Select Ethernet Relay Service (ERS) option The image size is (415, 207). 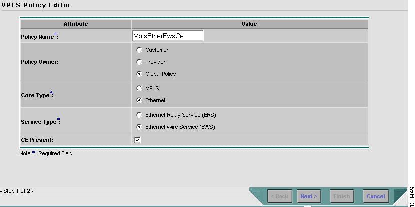coord(139,115)
